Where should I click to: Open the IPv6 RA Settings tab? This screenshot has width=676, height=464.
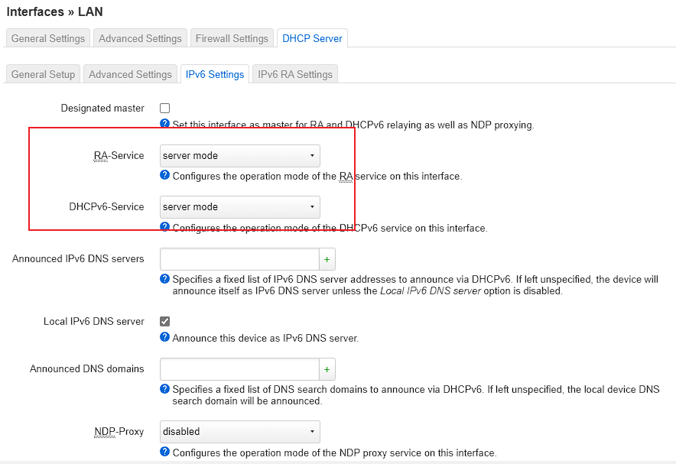(x=295, y=74)
